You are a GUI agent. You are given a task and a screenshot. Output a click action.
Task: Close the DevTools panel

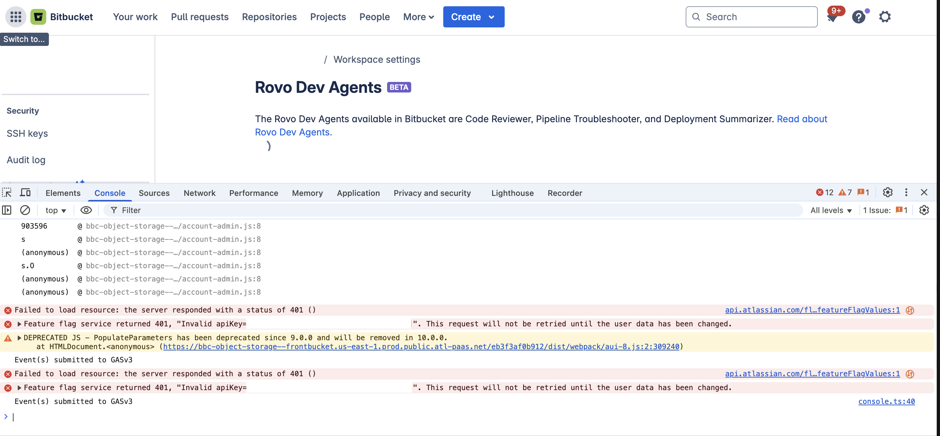click(x=924, y=193)
